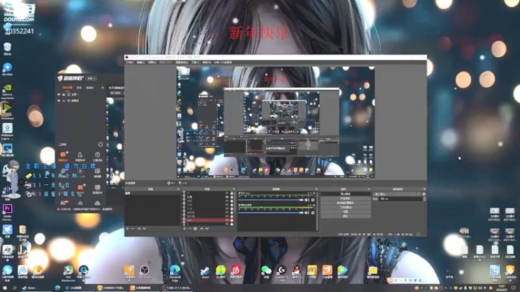Toggle lock of first source in Douyu companion
Screen dimensions: 520x292
pos(64,94)
